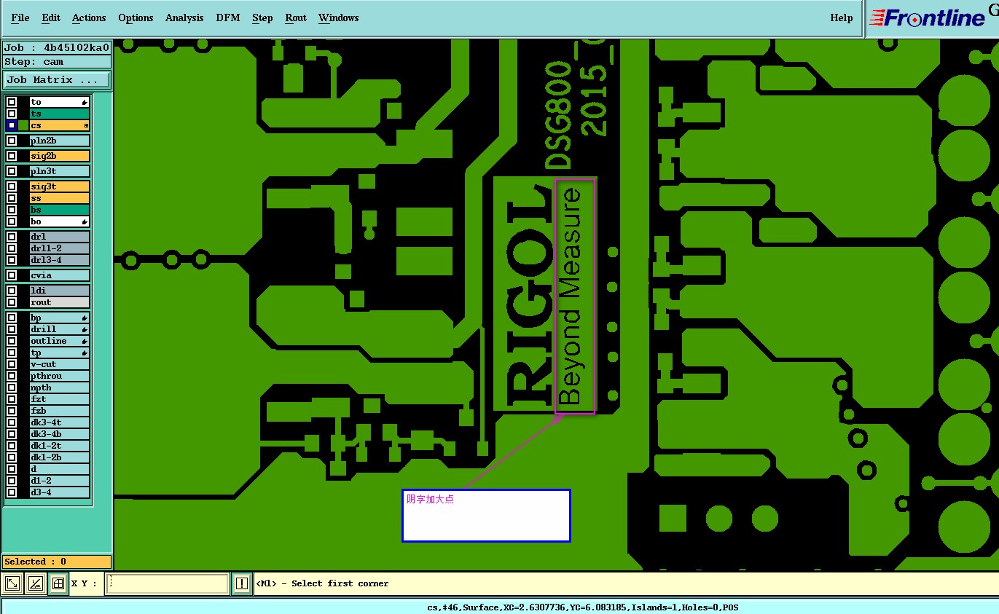Select the drl3-4 layer name
999x614 pixels.
(60, 260)
